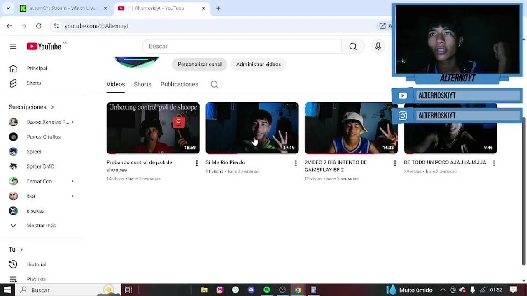Viewport: 527px width, 296px height.
Task: Click title DE TODO UN POCO AJAJUAJAJJA
Action: [x=445, y=162]
